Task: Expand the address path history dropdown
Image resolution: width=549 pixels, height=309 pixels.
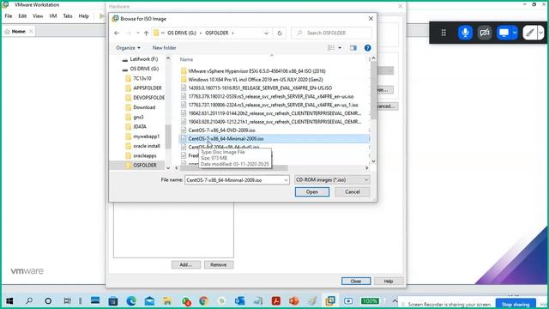Action: point(266,33)
